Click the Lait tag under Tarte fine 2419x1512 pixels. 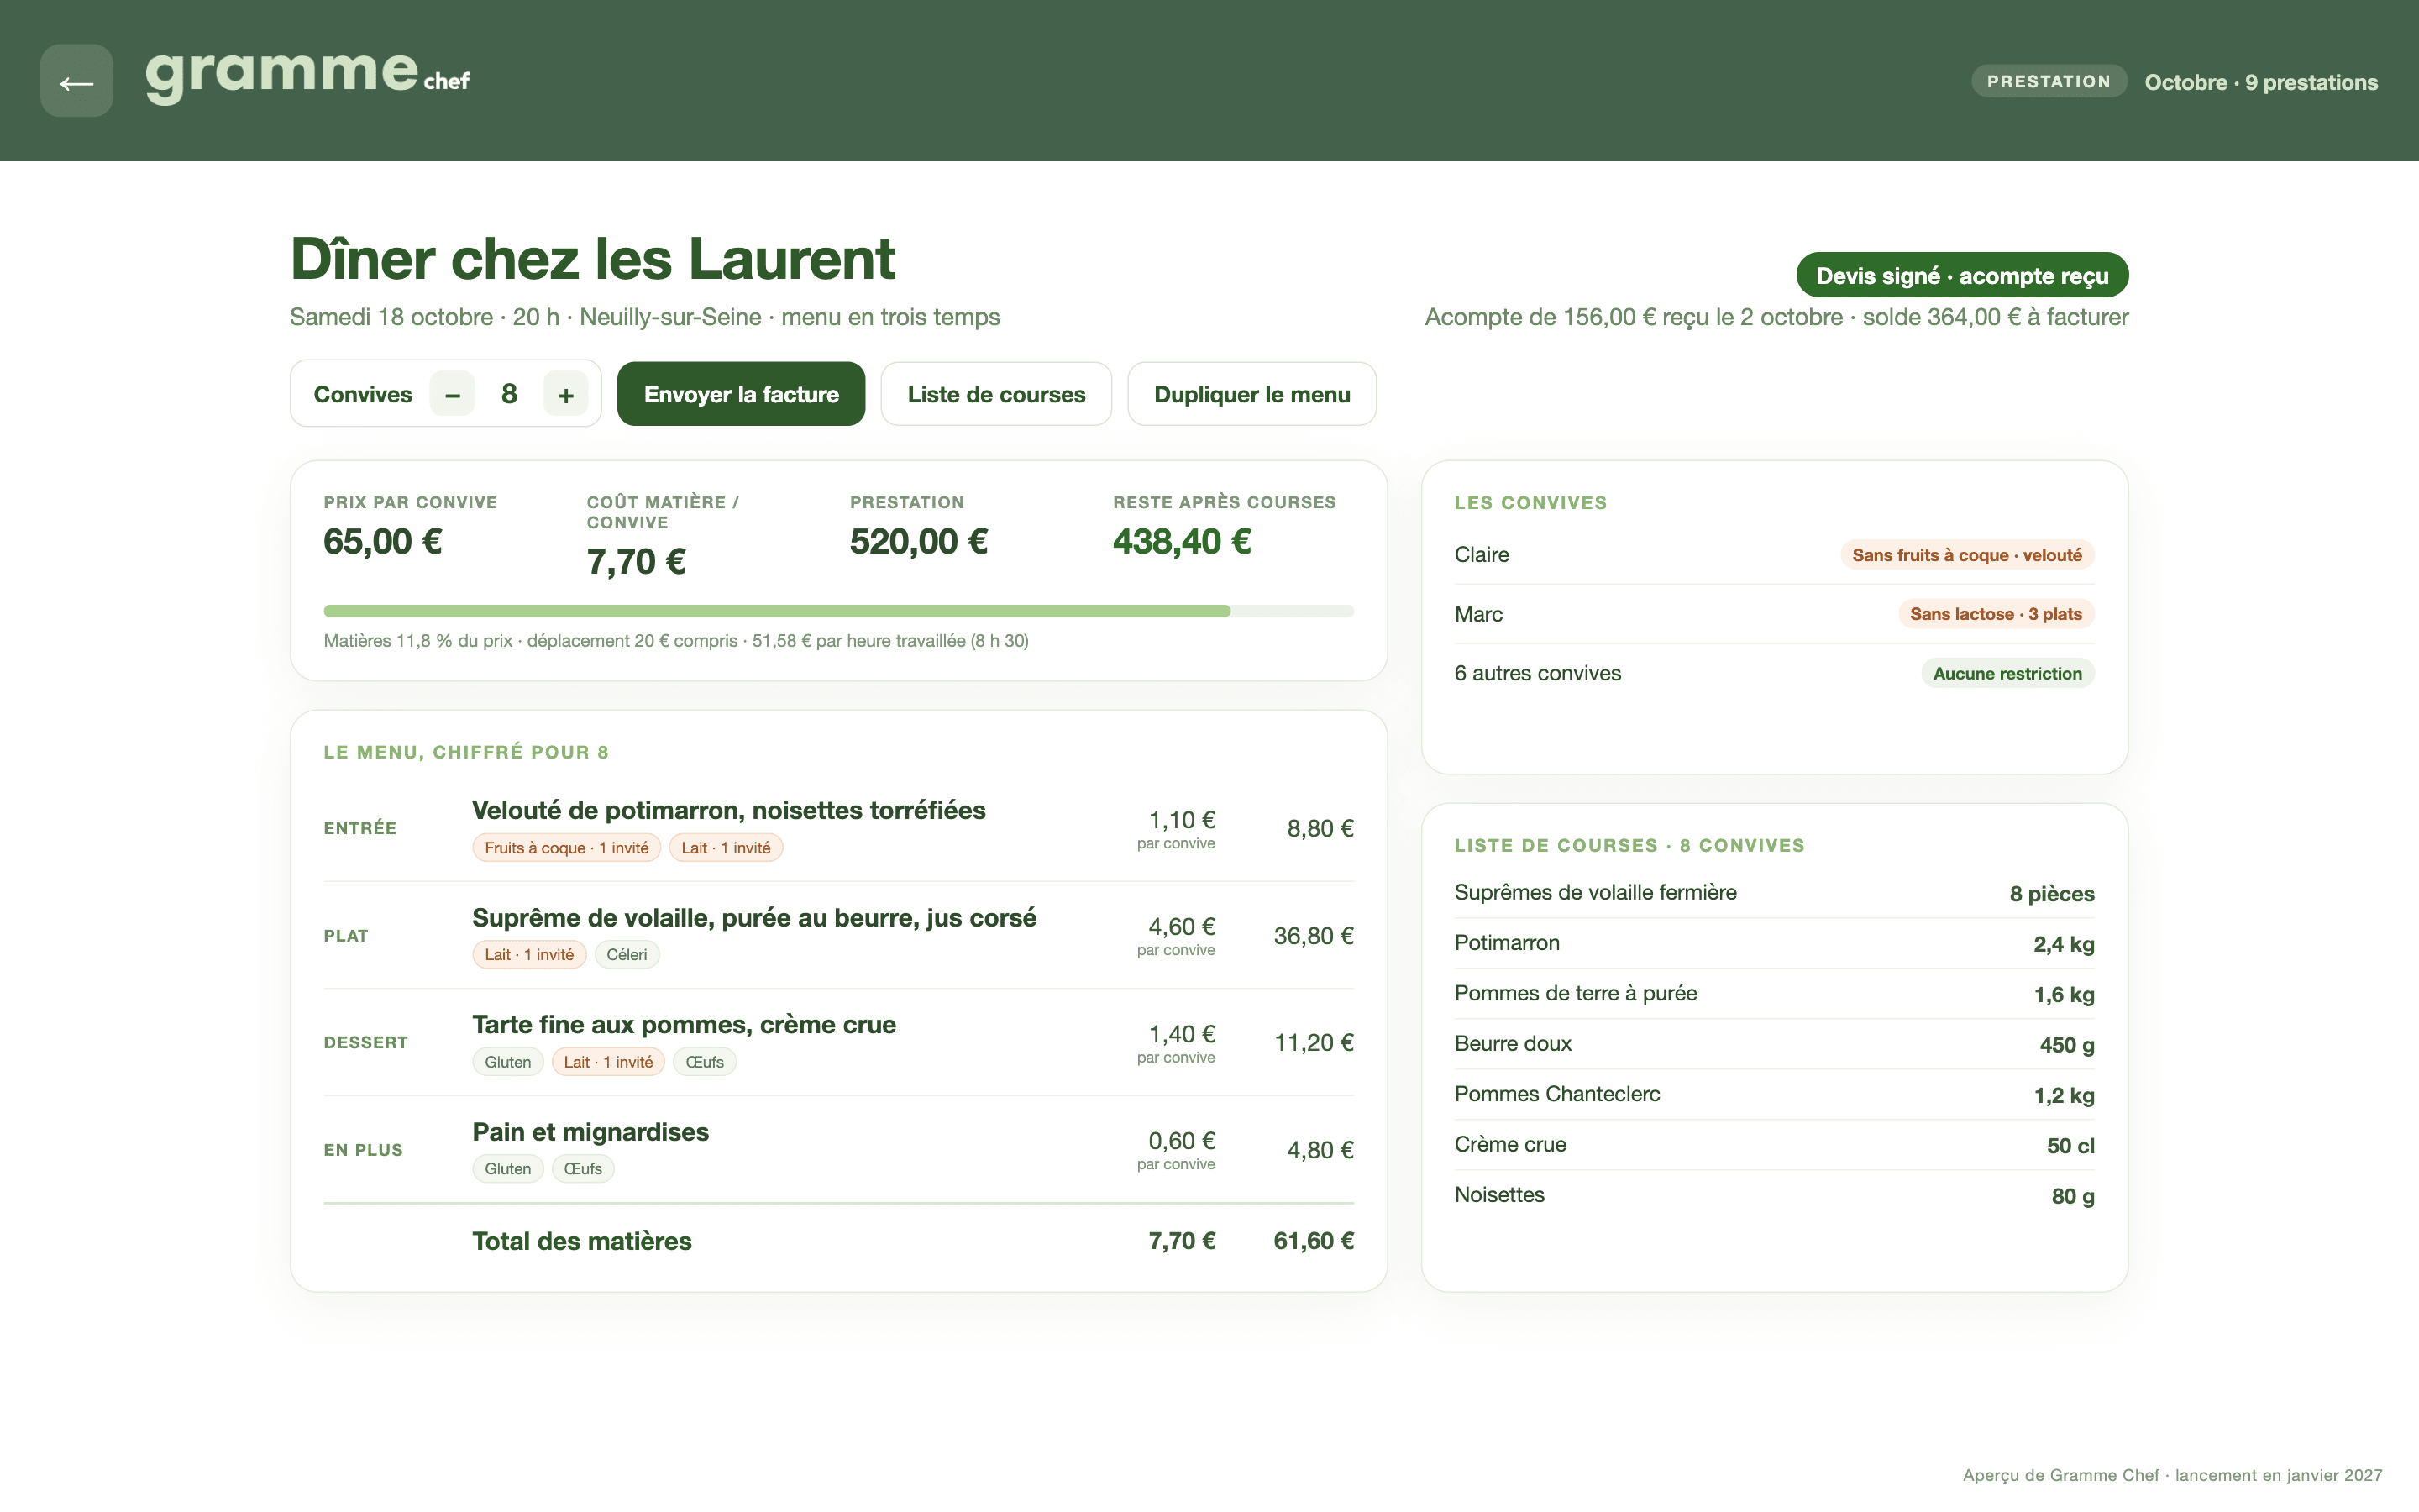click(x=608, y=1062)
